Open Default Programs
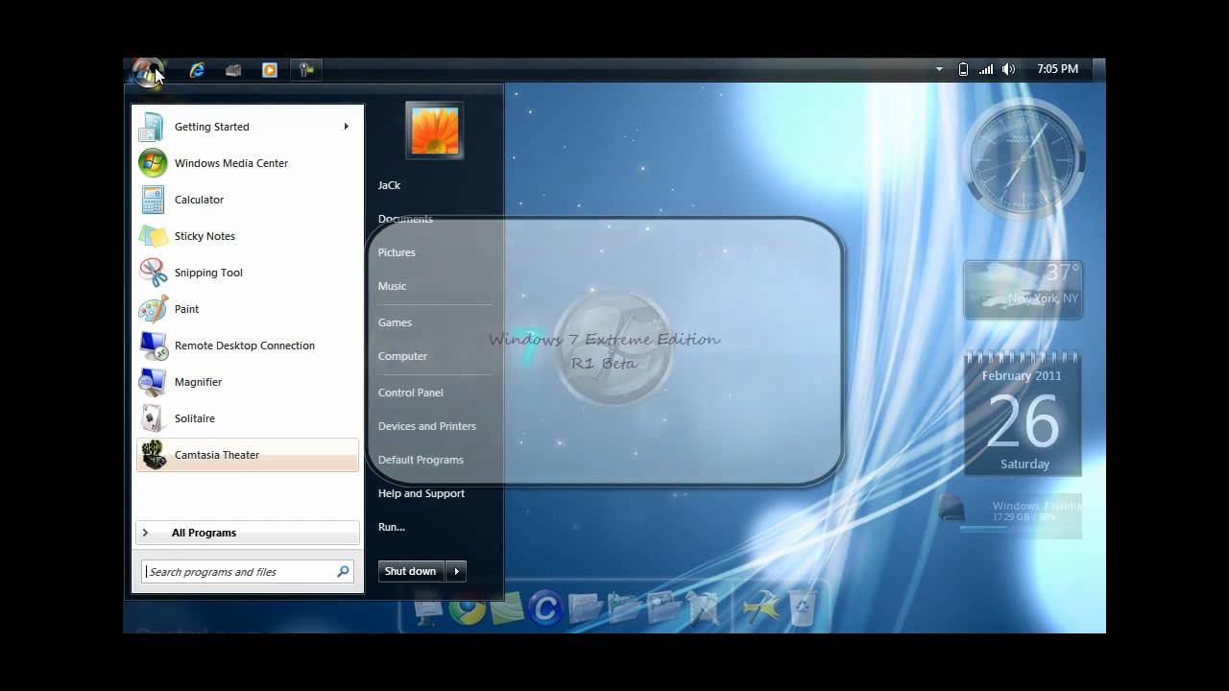The image size is (1229, 691). [421, 460]
